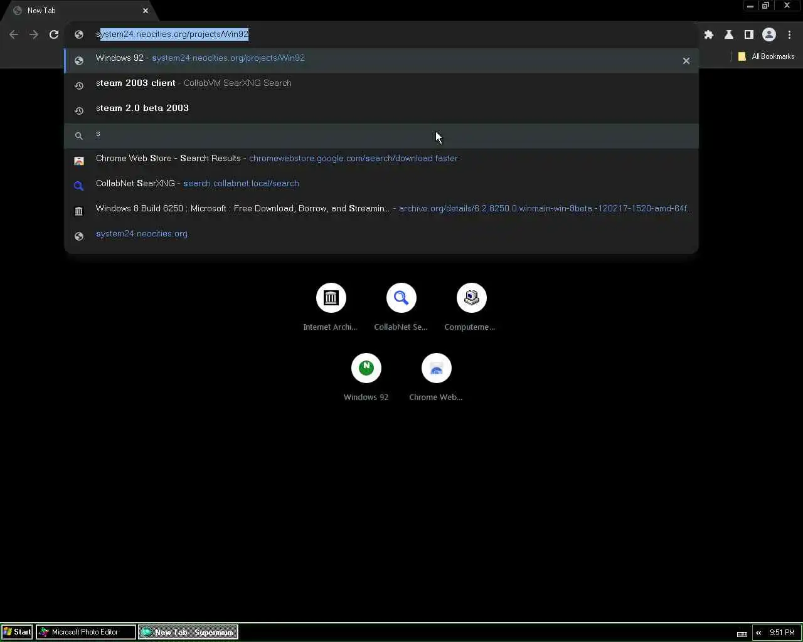803x642 pixels.
Task: Open the Chrome Web Store shortcut tile
Action: [436, 377]
